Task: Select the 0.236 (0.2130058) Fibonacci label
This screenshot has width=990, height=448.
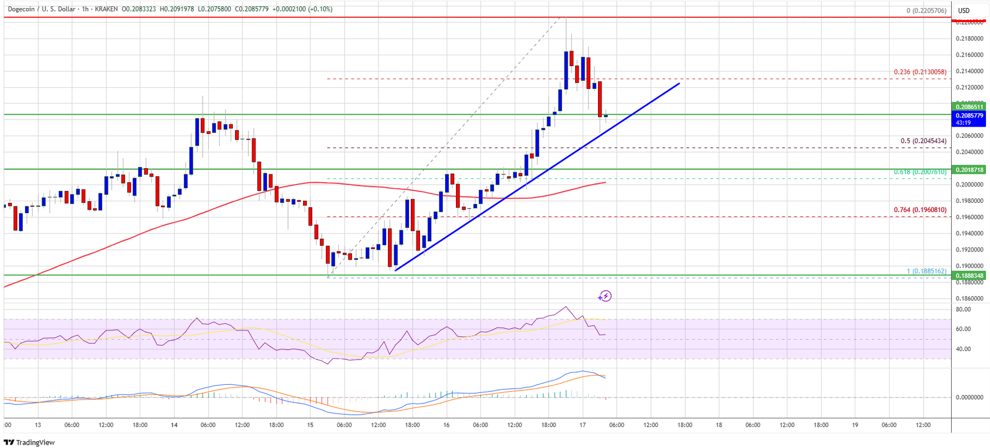Action: pyautogui.click(x=920, y=72)
